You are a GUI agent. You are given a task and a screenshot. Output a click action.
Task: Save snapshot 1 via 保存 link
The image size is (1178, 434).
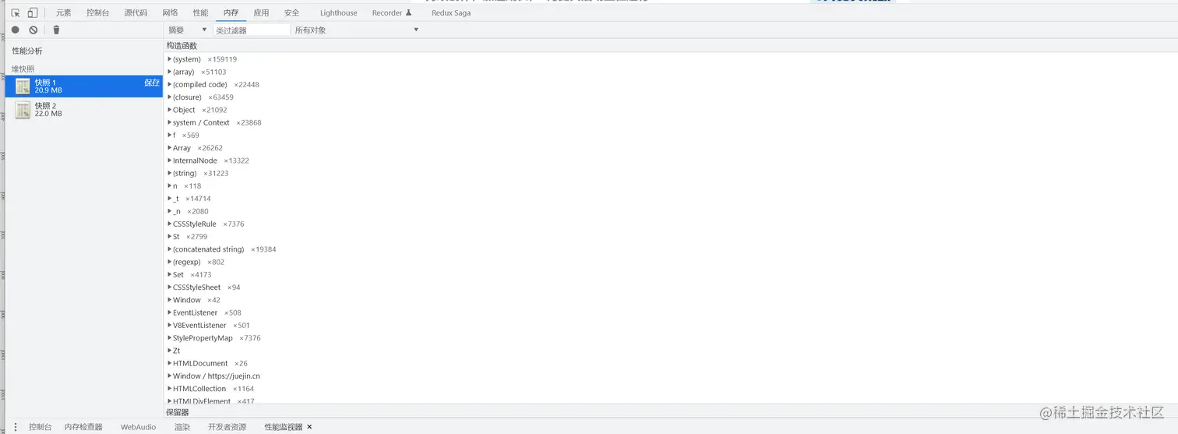point(152,83)
